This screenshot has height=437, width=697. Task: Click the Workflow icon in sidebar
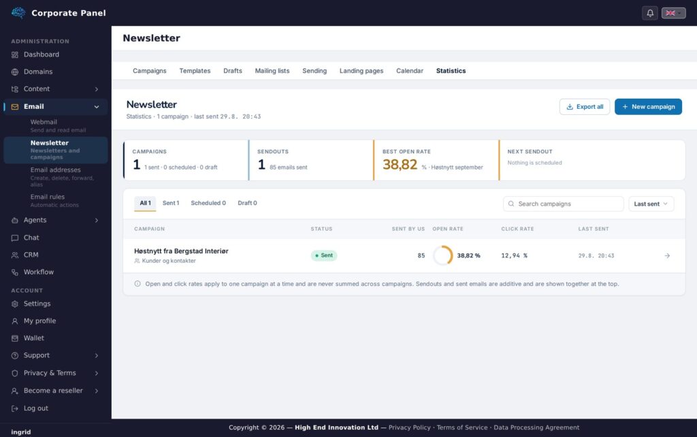[15, 272]
